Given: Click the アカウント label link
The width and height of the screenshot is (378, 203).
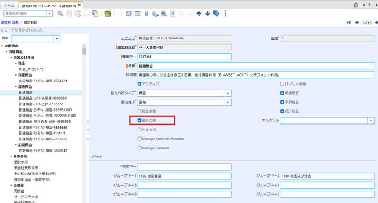Looking at the screenshot, I should pyautogui.click(x=270, y=121).
